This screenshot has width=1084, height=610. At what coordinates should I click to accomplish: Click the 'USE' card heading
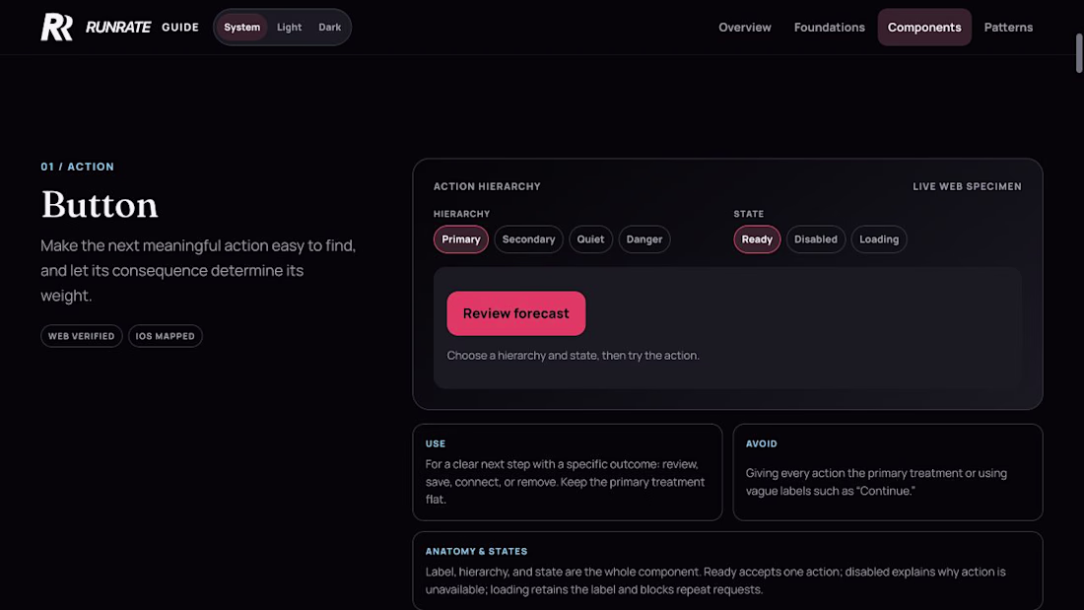[x=436, y=443]
